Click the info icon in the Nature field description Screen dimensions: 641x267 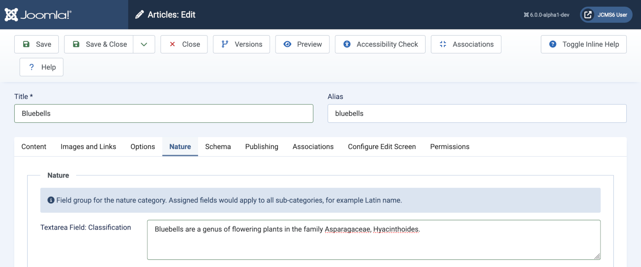pyautogui.click(x=51, y=200)
